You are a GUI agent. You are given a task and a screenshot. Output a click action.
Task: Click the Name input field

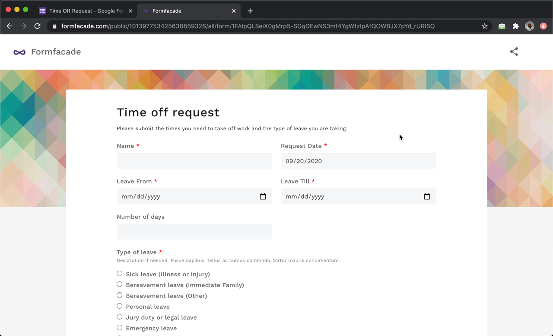point(194,161)
